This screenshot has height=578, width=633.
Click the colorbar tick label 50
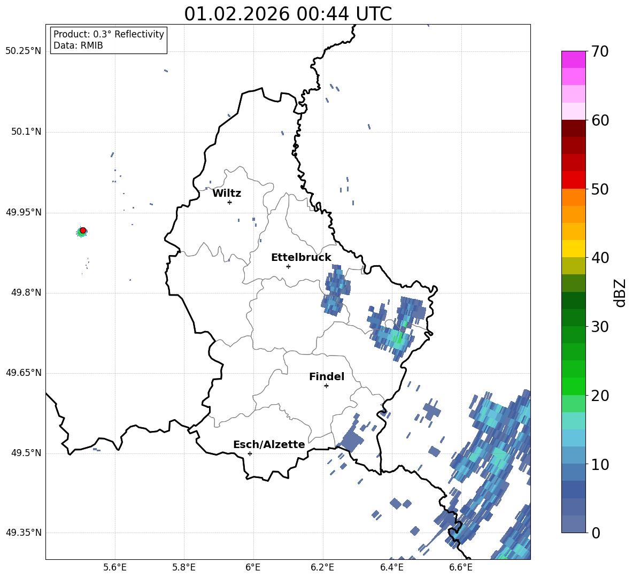pyautogui.click(x=600, y=189)
